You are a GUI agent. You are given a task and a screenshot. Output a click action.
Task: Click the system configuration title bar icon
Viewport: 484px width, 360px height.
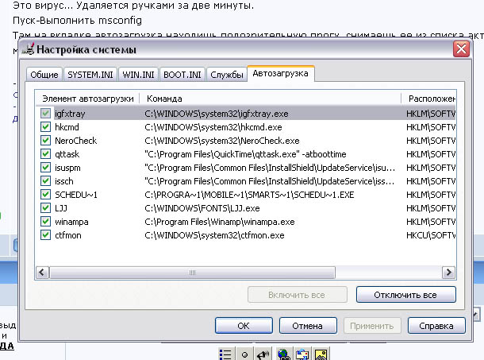pos(31,49)
